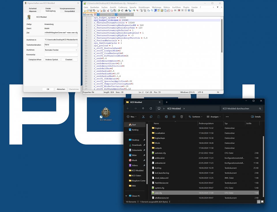
Task: Click the search magnifier icon in Explorer
Action: [260, 109]
